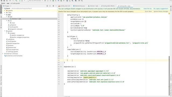This screenshot has height=97, width=172.
Task: Click the Make Project hammer icon
Action: 16,1
